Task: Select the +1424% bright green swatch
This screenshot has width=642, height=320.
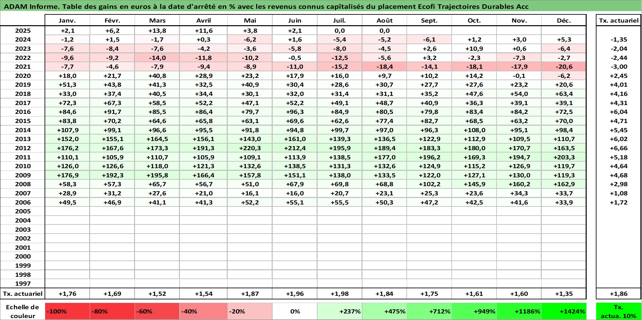Action: point(564,311)
